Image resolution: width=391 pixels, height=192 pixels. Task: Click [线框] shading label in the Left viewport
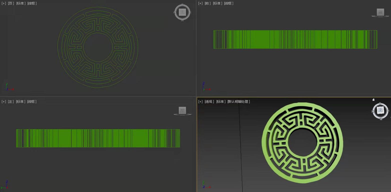(x=32, y=101)
